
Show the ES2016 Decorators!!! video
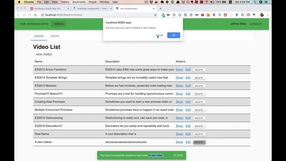(x=179, y=126)
